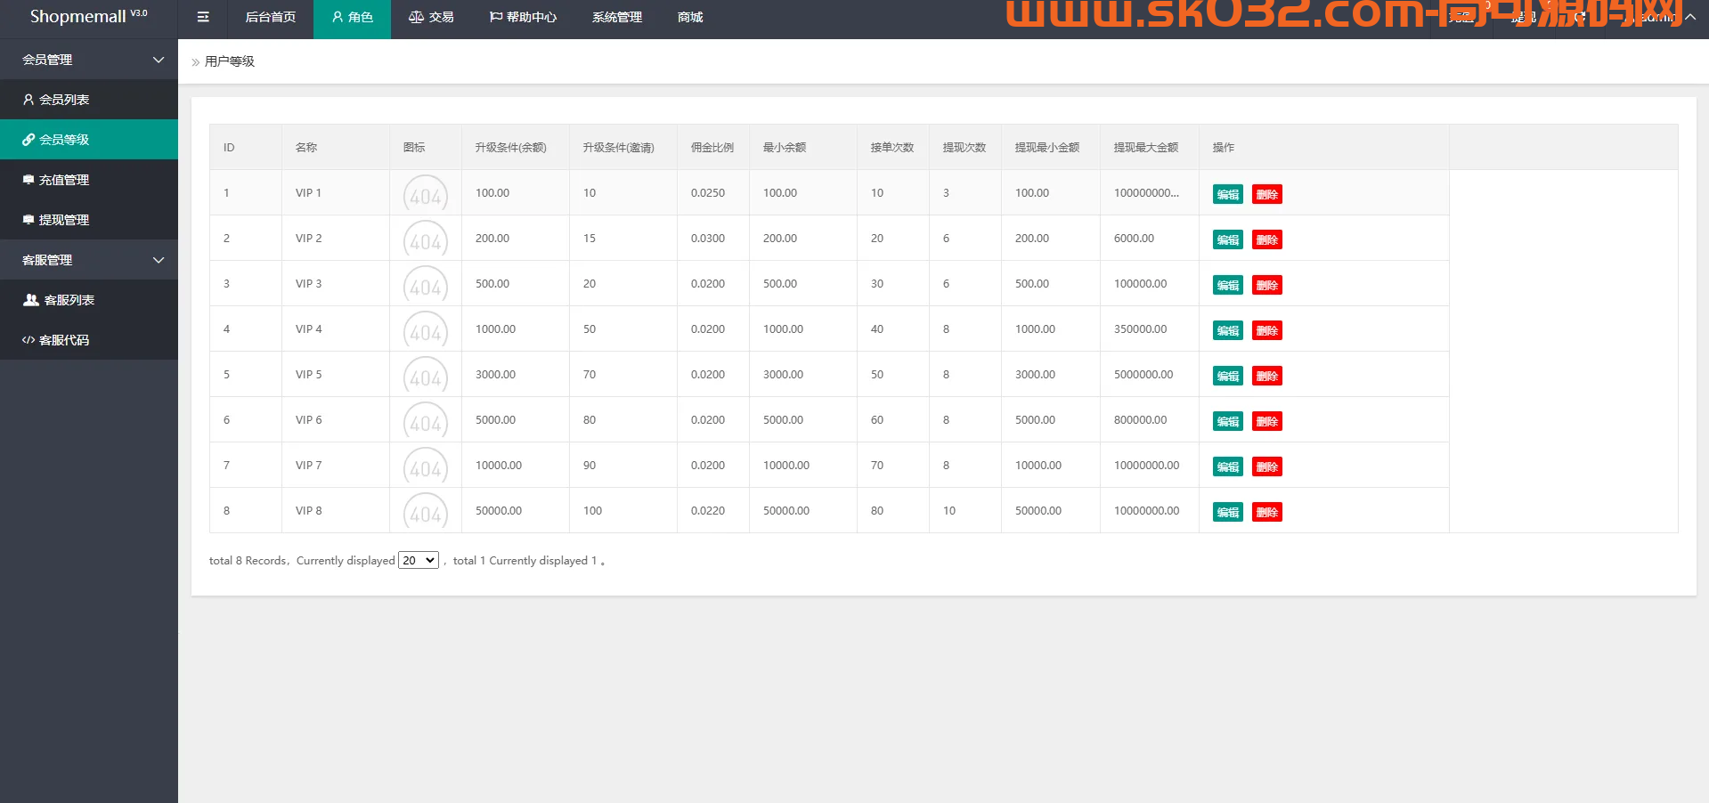Select the 800000.00 max withdrawal cell
The width and height of the screenshot is (1709, 803).
click(x=1150, y=419)
